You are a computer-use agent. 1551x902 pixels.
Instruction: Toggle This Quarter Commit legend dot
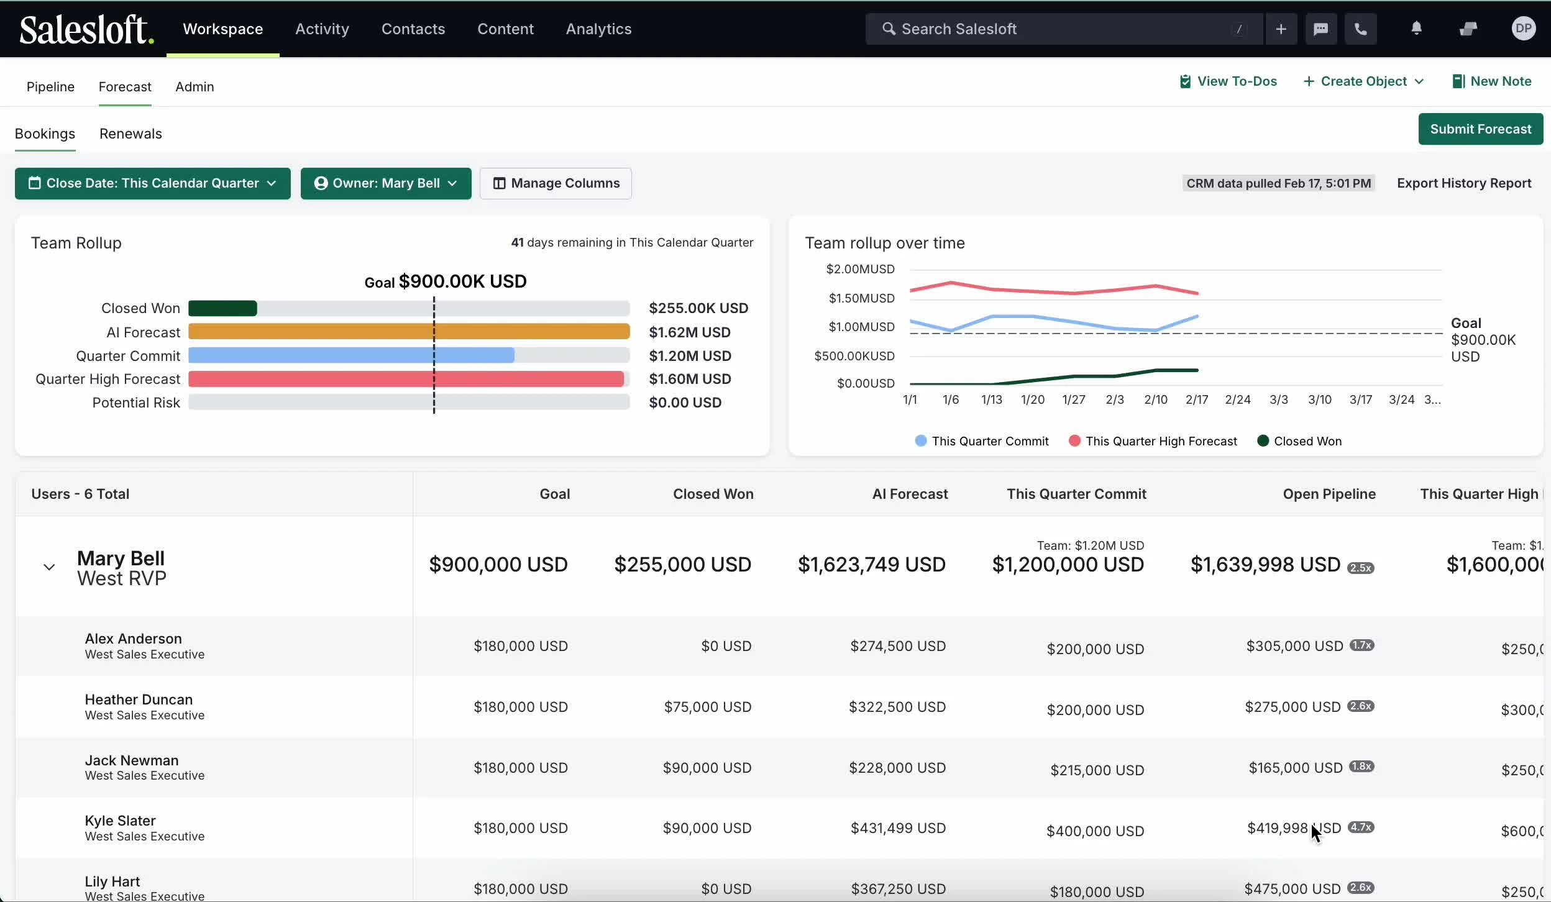click(x=921, y=440)
